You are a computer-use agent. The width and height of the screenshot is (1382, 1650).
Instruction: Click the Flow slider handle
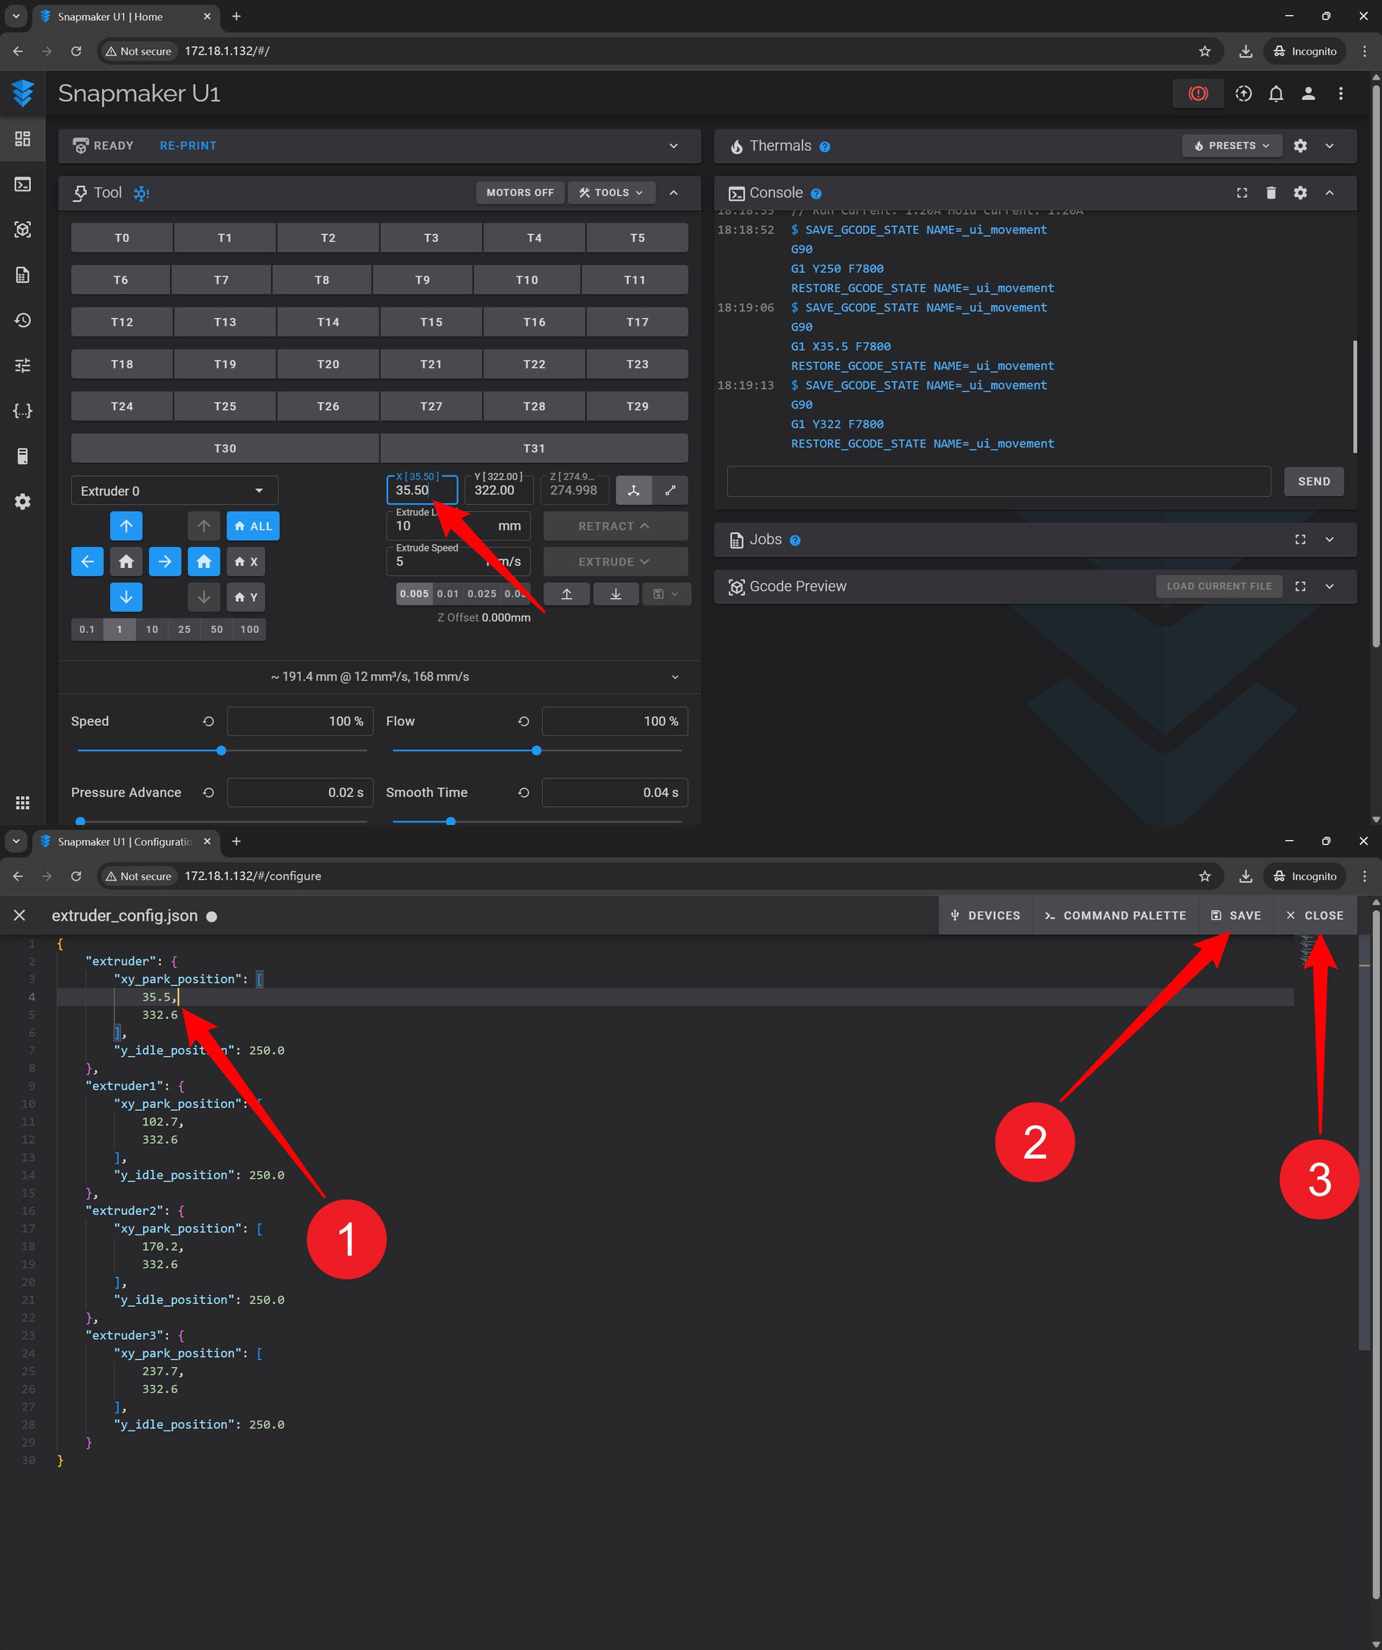point(536,750)
